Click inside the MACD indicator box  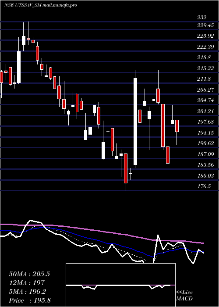point(120,285)
